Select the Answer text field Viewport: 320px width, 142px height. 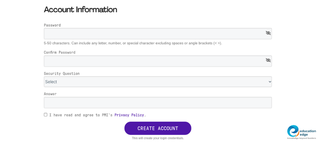(158, 103)
